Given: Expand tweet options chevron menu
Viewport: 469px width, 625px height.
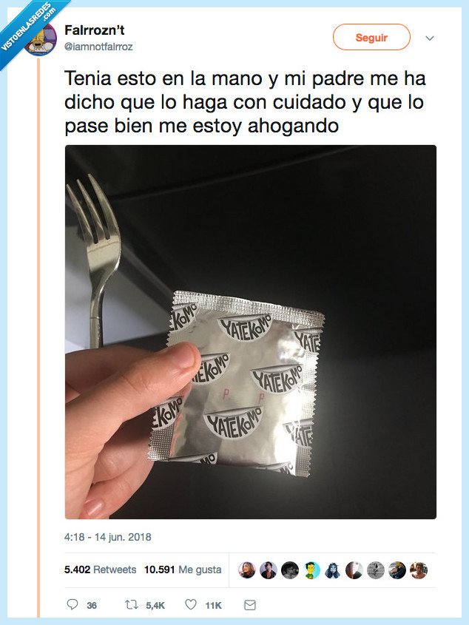Looking at the screenshot, I should pyautogui.click(x=430, y=38).
